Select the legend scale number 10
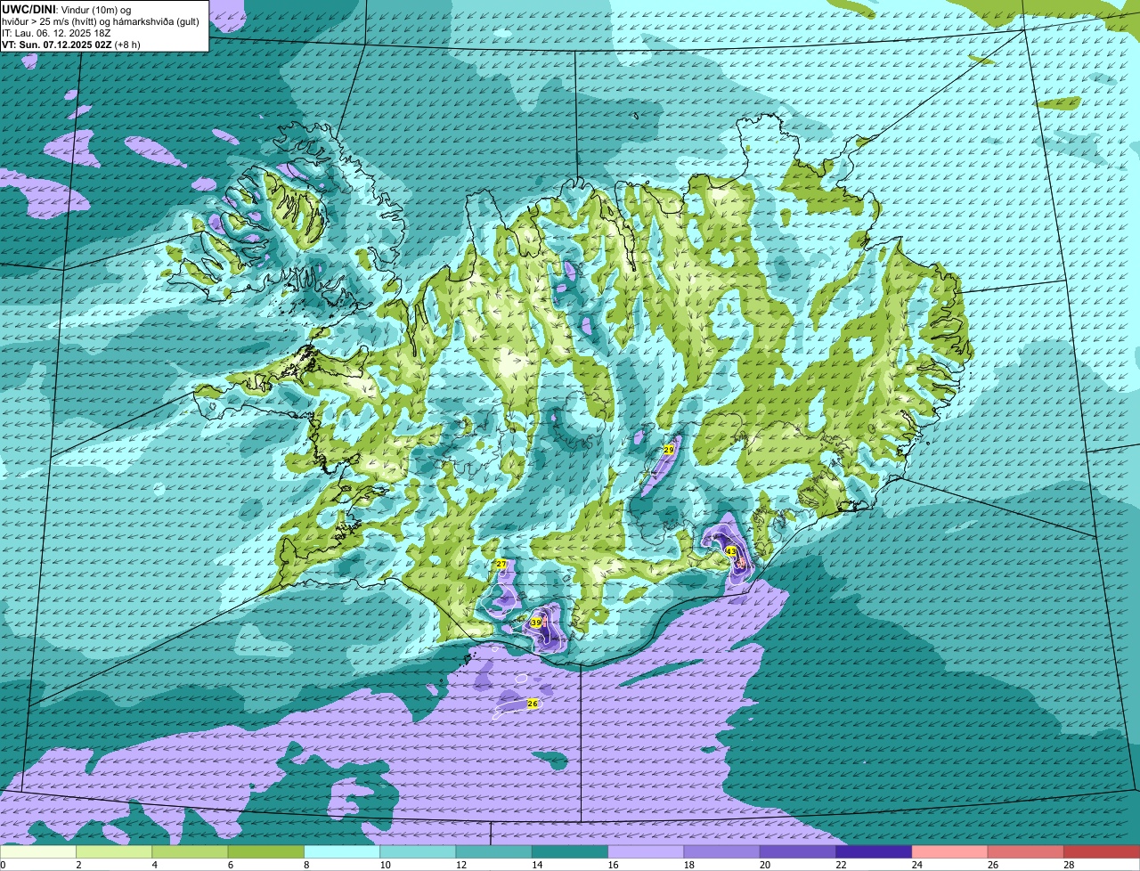Viewport: 1140px width, 871px height. [384, 865]
